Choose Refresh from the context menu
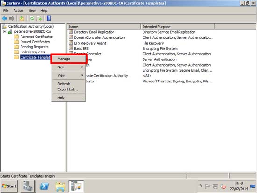 [69, 84]
